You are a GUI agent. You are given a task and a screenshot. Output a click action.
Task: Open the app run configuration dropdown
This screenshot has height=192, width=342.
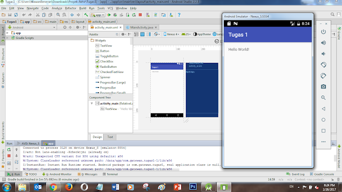[98, 15]
